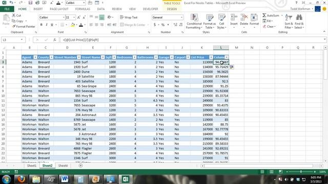Toggle Italic formatting
Viewport: 328px width, 184px height.
point(47,25)
